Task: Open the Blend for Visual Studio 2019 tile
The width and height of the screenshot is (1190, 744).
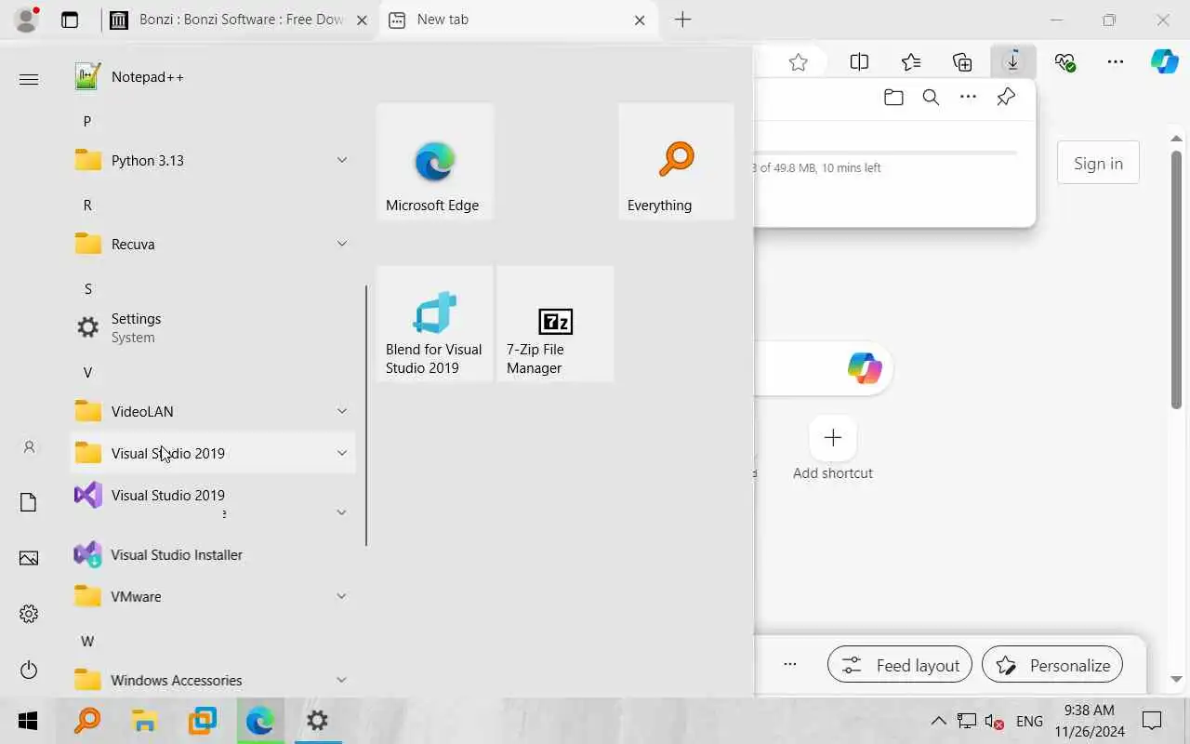Action: coord(435,324)
